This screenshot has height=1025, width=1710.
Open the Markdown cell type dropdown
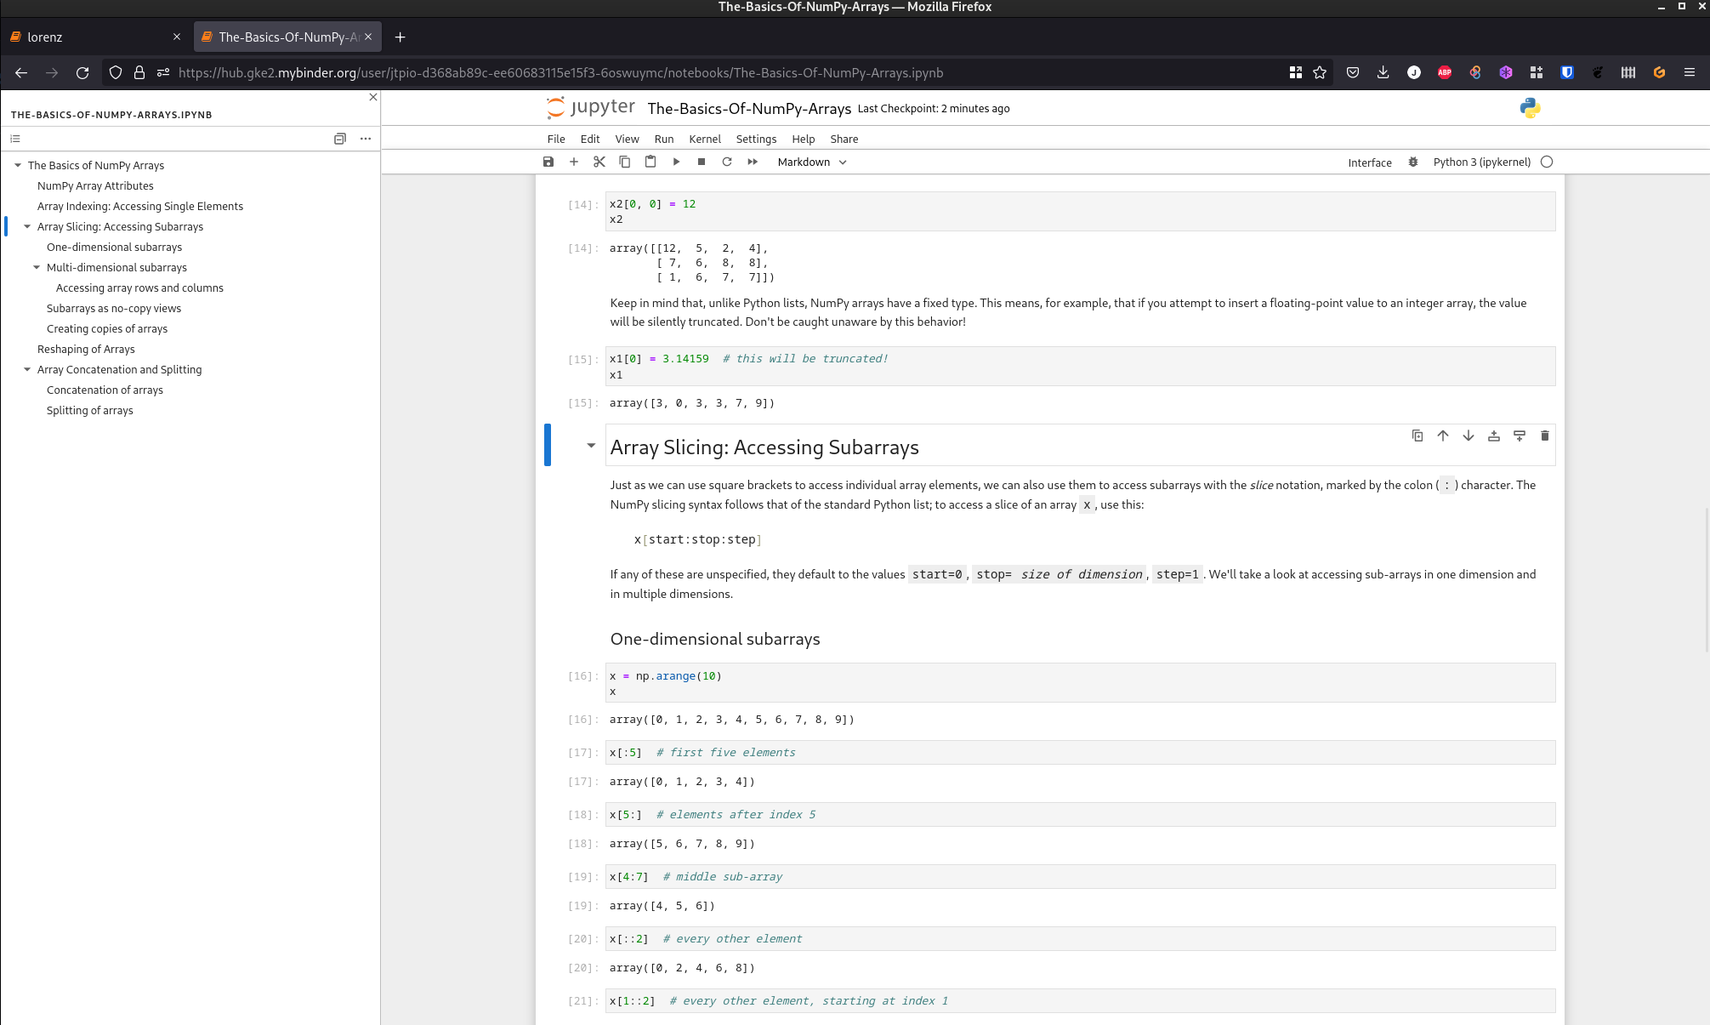coord(811,162)
